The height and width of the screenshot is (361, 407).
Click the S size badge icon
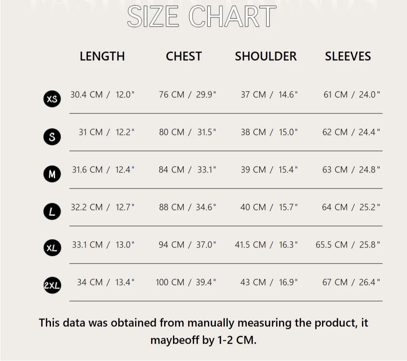pos(52,137)
